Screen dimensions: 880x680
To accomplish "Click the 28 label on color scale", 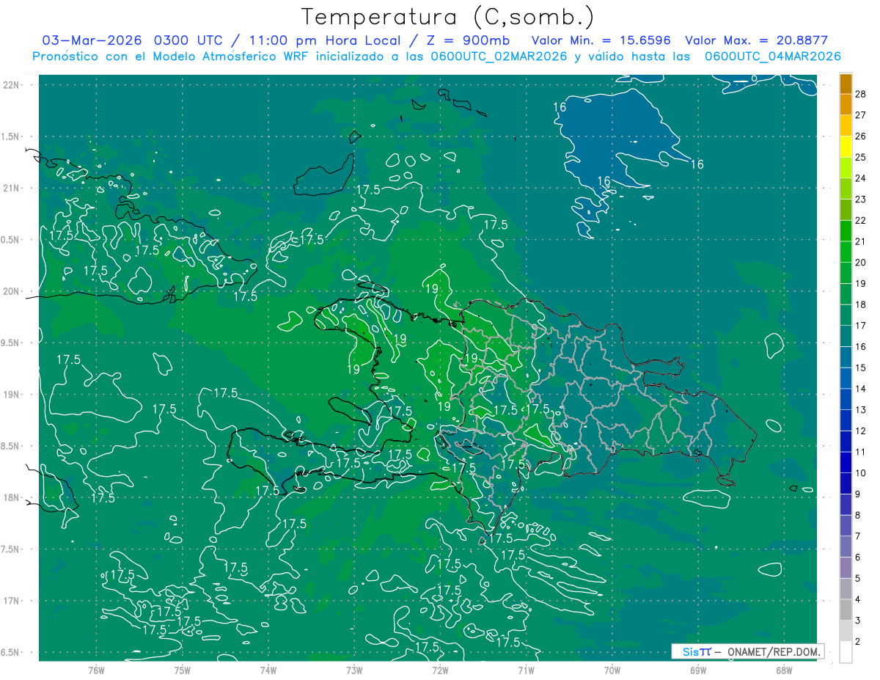I will tap(861, 94).
